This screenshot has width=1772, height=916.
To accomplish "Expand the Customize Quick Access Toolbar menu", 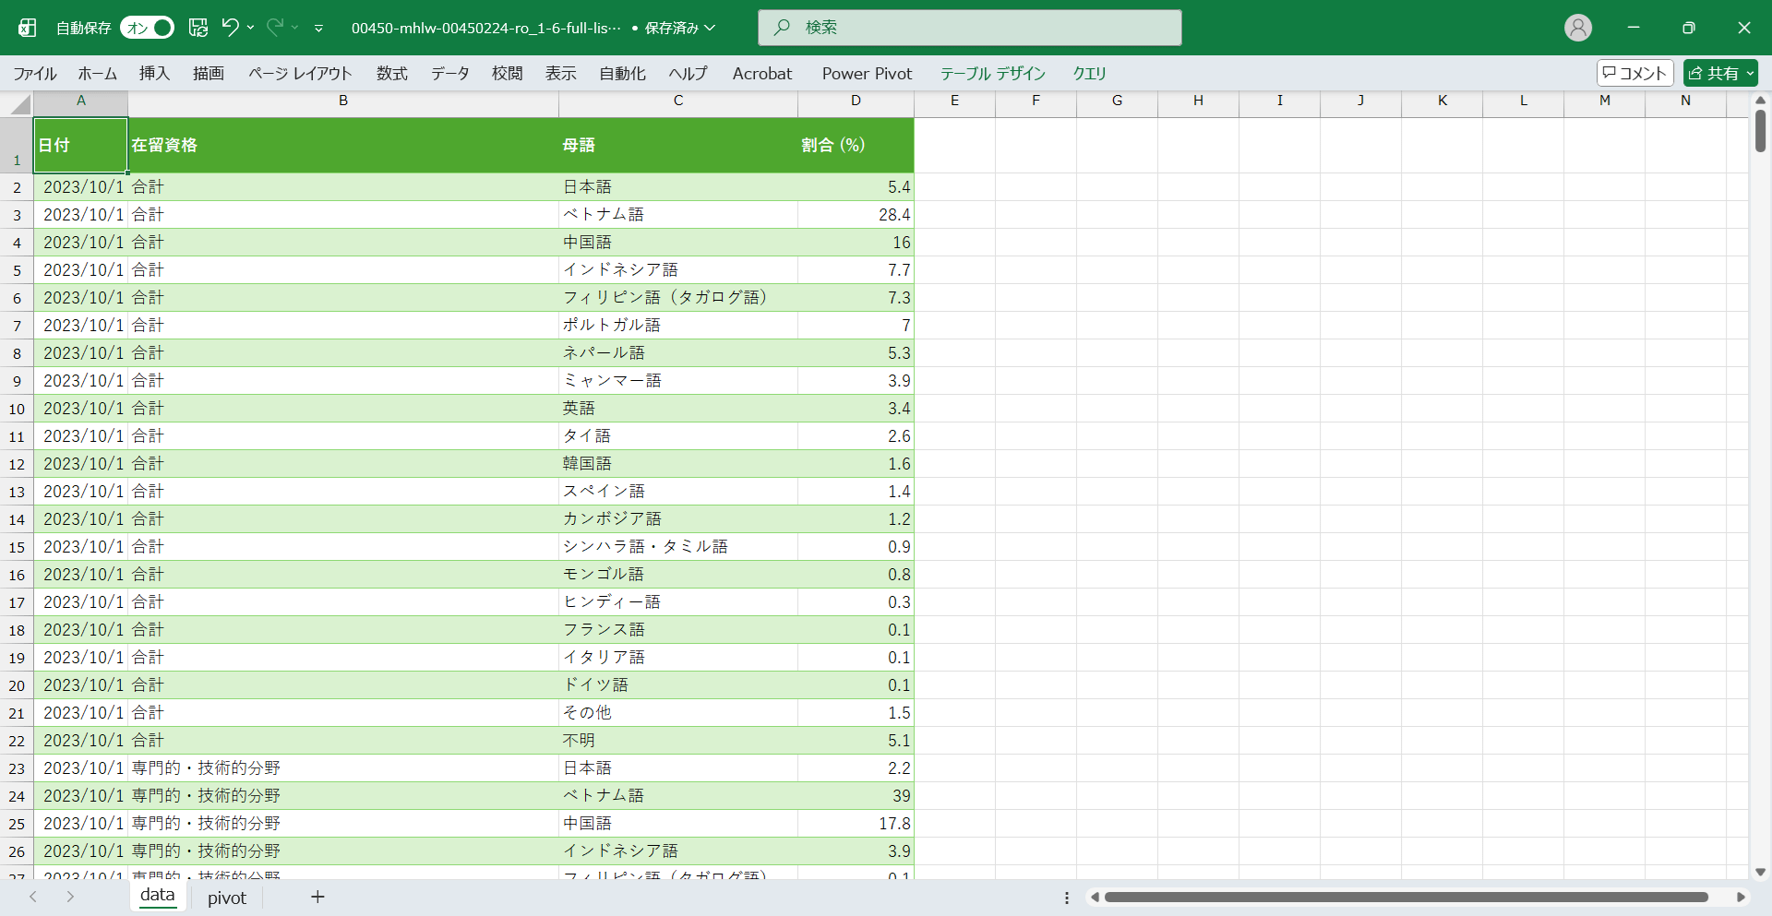I will 318,28.
